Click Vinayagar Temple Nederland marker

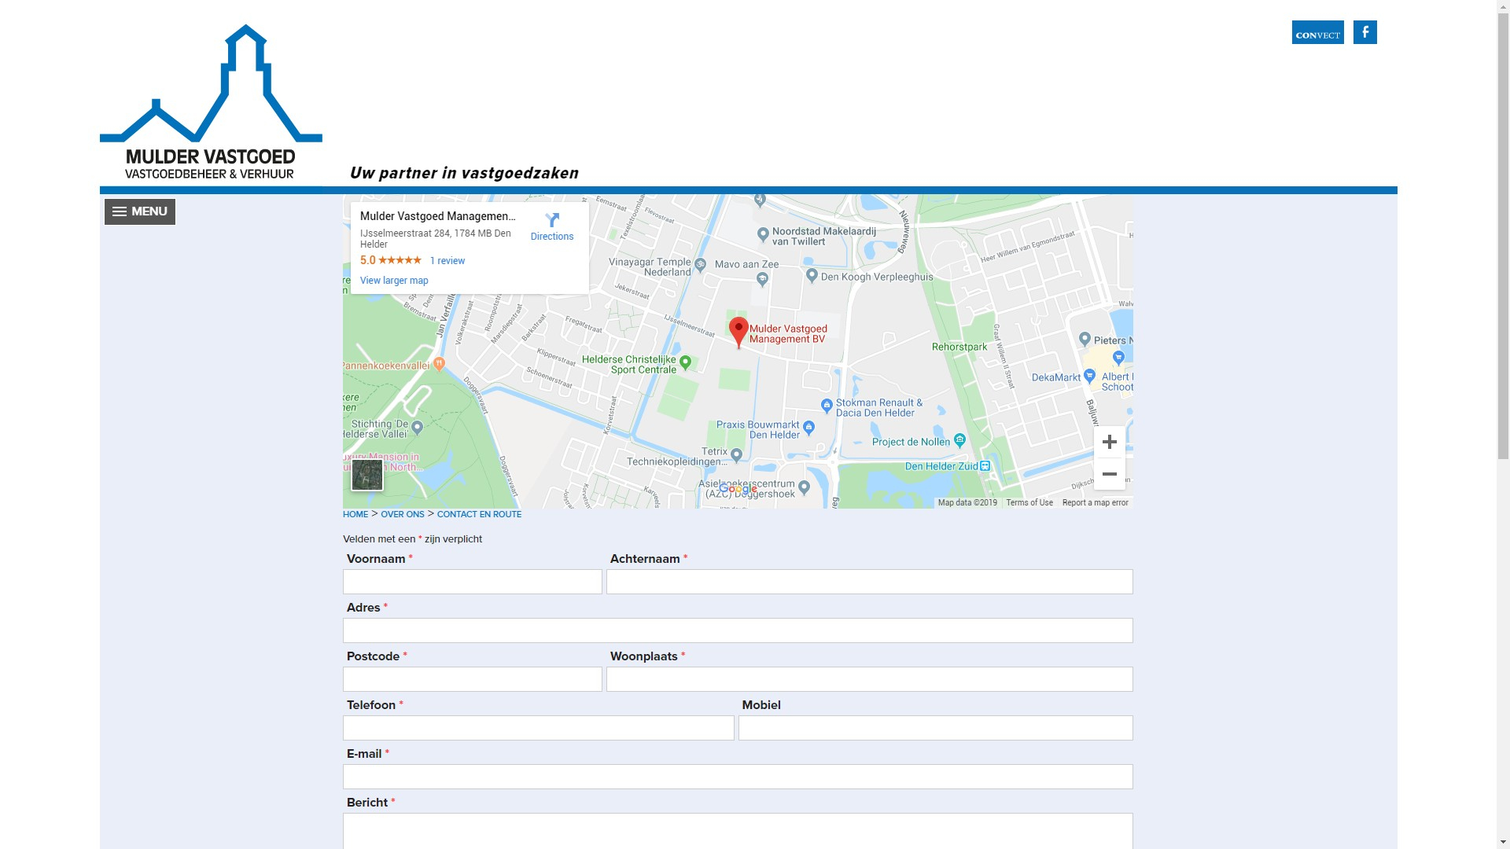point(701,266)
